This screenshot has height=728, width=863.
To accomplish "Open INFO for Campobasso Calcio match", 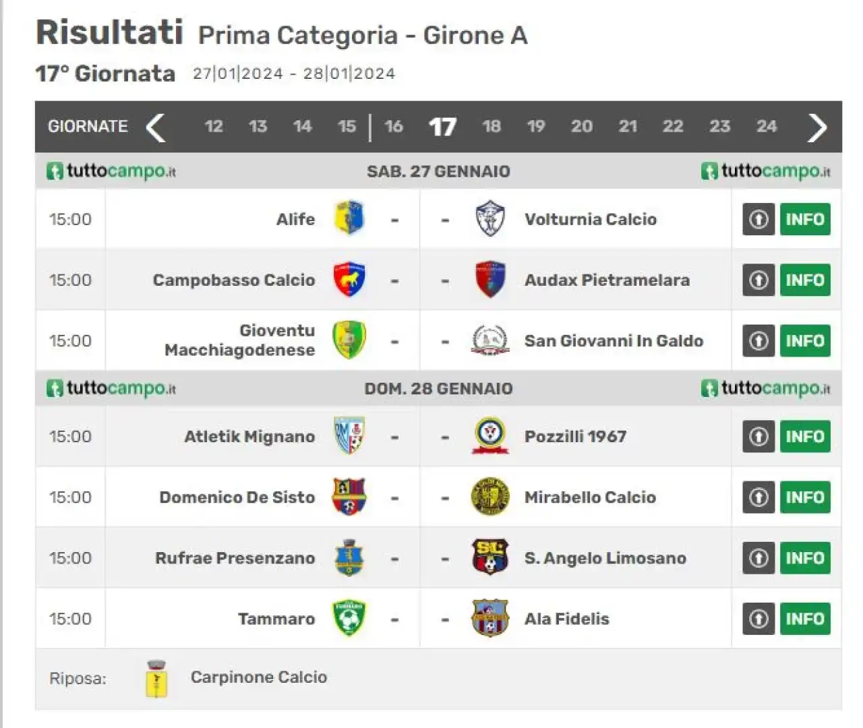I will click(805, 280).
